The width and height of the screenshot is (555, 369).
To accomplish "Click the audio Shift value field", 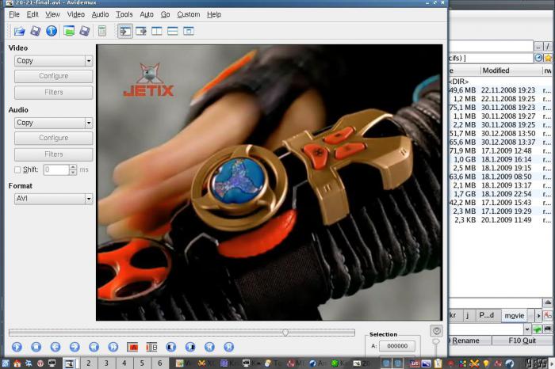I will (x=56, y=169).
